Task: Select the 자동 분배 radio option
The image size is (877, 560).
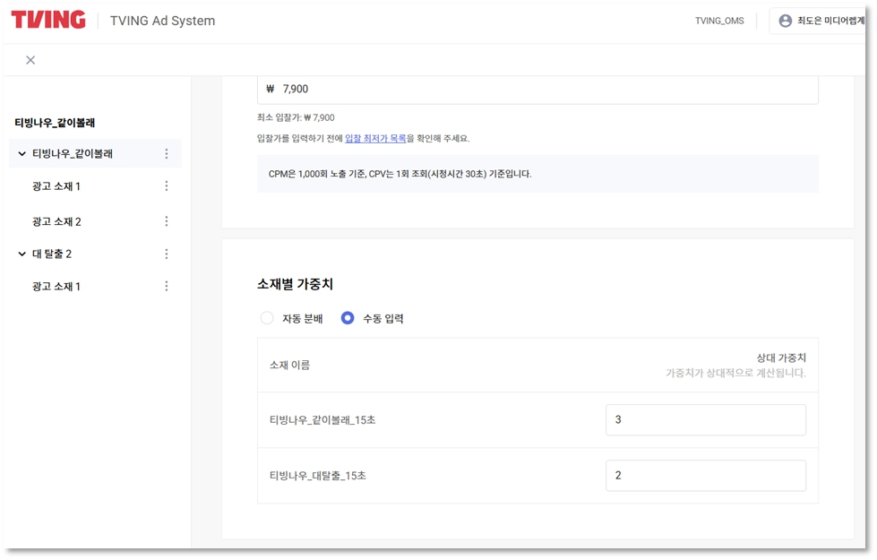Action: coord(267,318)
